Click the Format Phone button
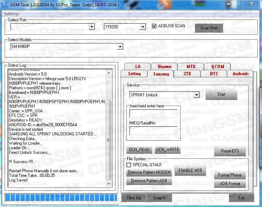Screen dimensions: 262x207 point(230,175)
